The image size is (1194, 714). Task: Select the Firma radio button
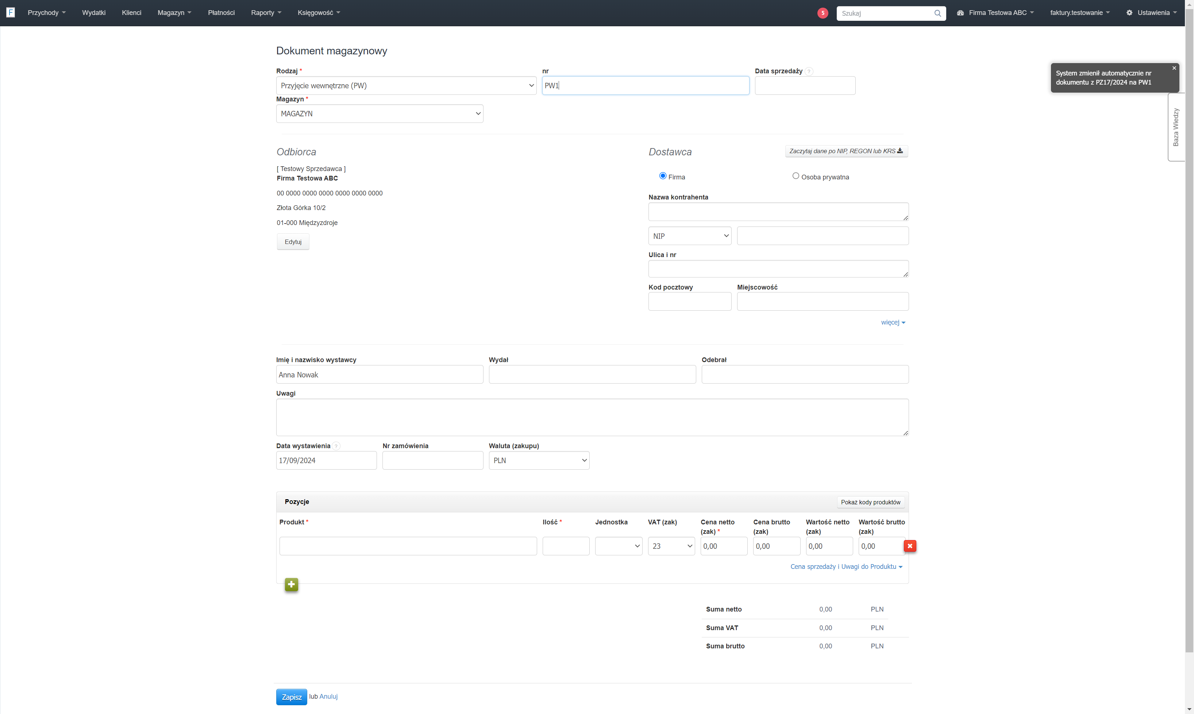(663, 176)
